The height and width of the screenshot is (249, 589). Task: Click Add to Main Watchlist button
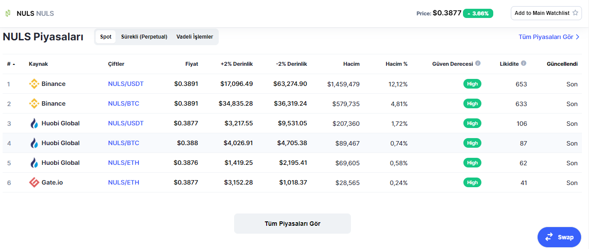tap(546, 13)
